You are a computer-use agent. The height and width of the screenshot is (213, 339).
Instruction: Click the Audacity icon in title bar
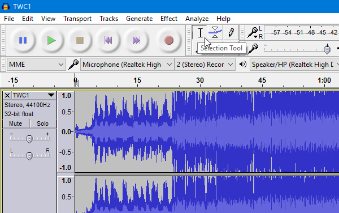pyautogui.click(x=6, y=6)
